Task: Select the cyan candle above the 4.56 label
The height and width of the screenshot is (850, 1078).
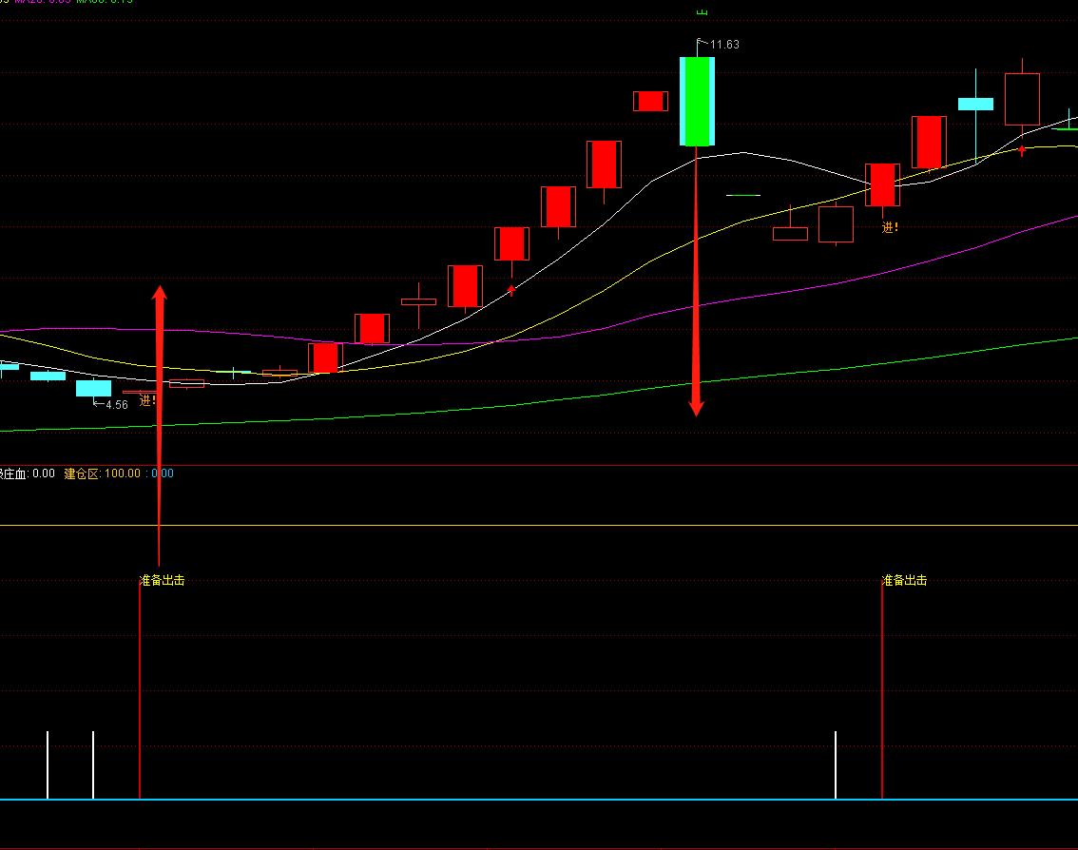Action: pos(93,388)
